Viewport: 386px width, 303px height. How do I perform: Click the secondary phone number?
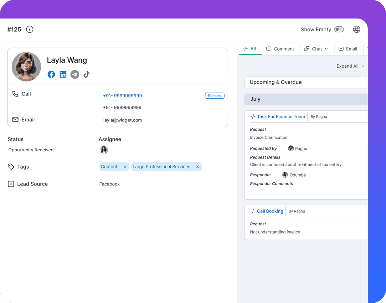122,108
